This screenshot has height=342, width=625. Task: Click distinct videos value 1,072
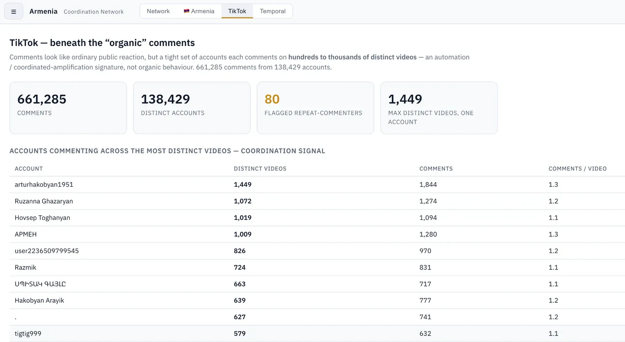coord(243,201)
